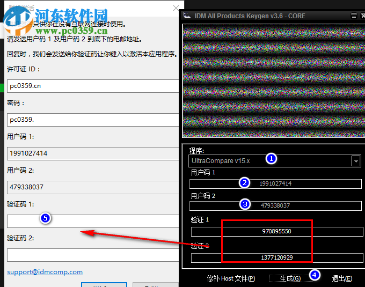Image resolution: width=365 pixels, height=287 pixels.
Task: Click the keygen 用户码 2 field
Action: [275, 205]
